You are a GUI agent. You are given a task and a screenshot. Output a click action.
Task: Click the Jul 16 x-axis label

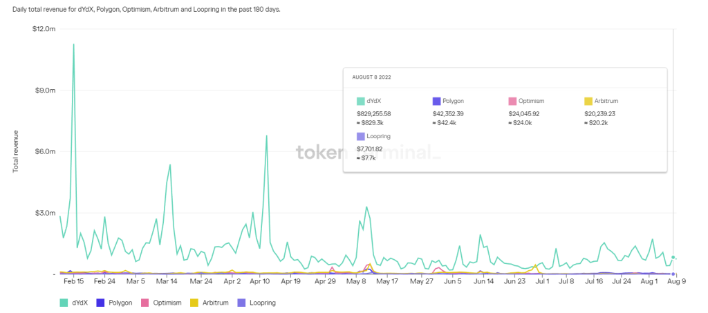[x=594, y=281]
